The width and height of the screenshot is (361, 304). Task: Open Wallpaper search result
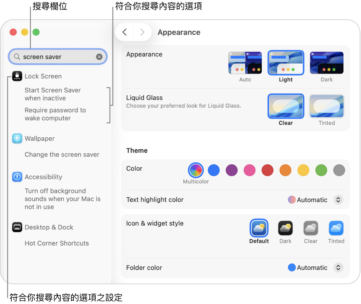click(x=40, y=139)
